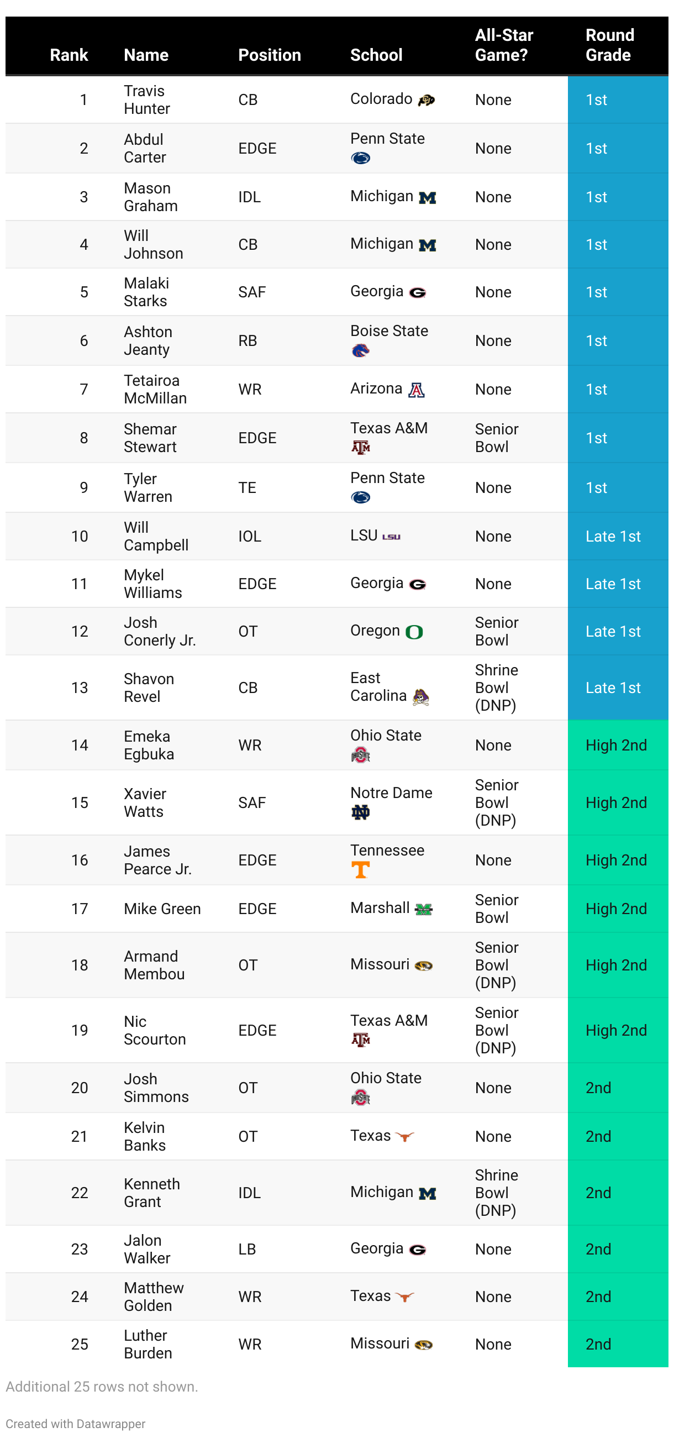The height and width of the screenshot is (1438, 674).
Task: Click the Oregon Ducks O logo
Action: point(414,632)
